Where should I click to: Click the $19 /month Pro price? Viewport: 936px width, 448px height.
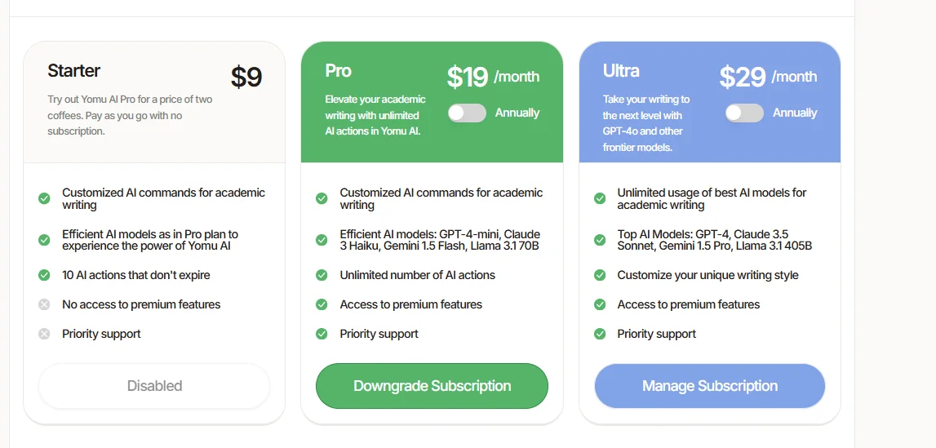pos(493,77)
